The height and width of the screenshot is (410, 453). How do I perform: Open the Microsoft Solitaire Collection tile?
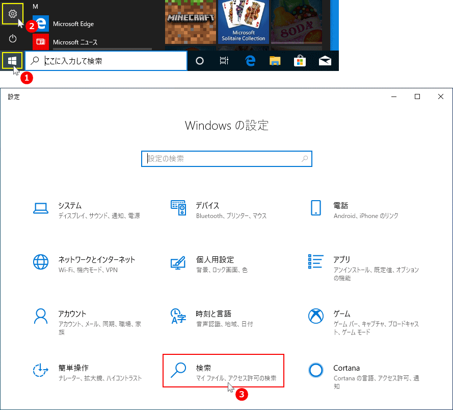click(243, 22)
